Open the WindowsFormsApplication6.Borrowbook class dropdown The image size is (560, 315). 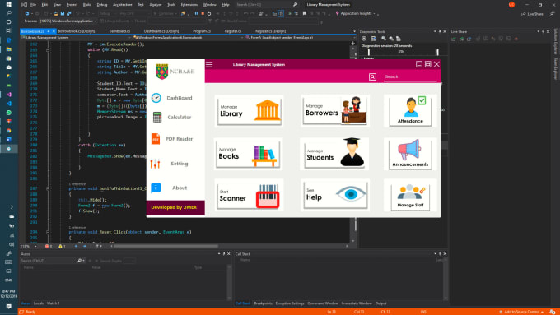tap(188, 38)
